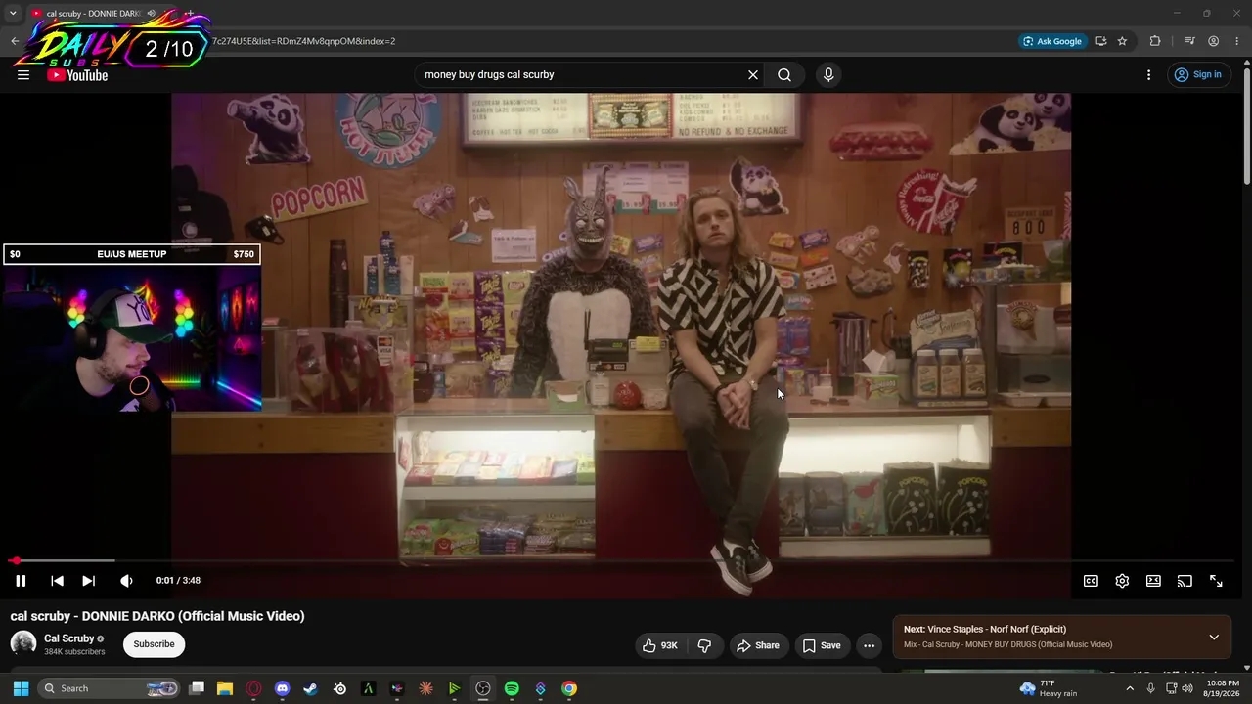Viewport: 1252px width, 704px height.
Task: Enter fullscreen video mode
Action: coord(1216,581)
